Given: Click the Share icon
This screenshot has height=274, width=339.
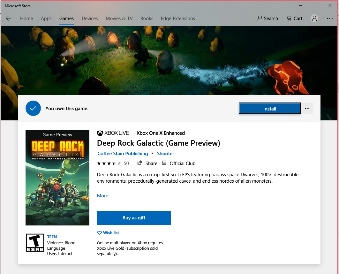Looking at the screenshot, I should [140, 163].
